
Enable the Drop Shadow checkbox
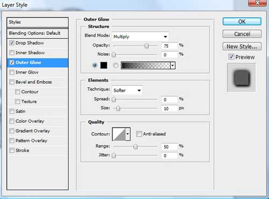pos(12,43)
